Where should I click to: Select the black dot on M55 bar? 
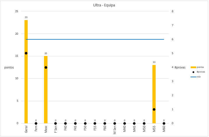(x=154, y=109)
